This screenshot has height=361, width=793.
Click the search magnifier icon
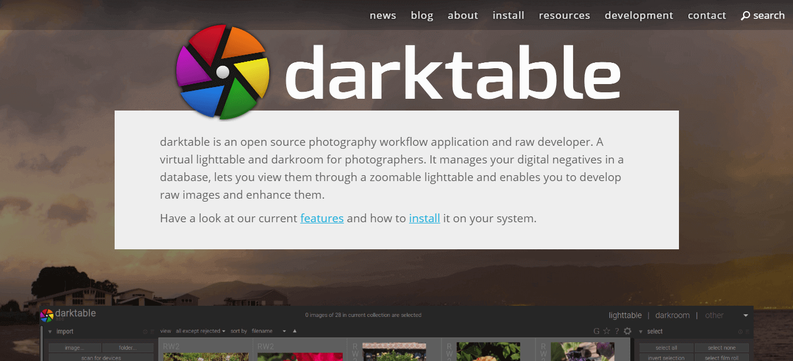pos(745,16)
